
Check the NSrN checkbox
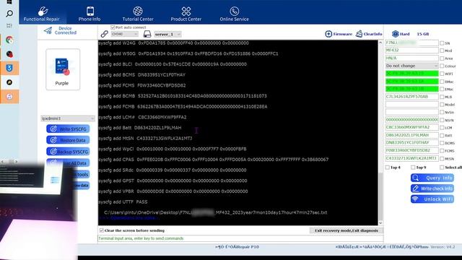point(442,120)
